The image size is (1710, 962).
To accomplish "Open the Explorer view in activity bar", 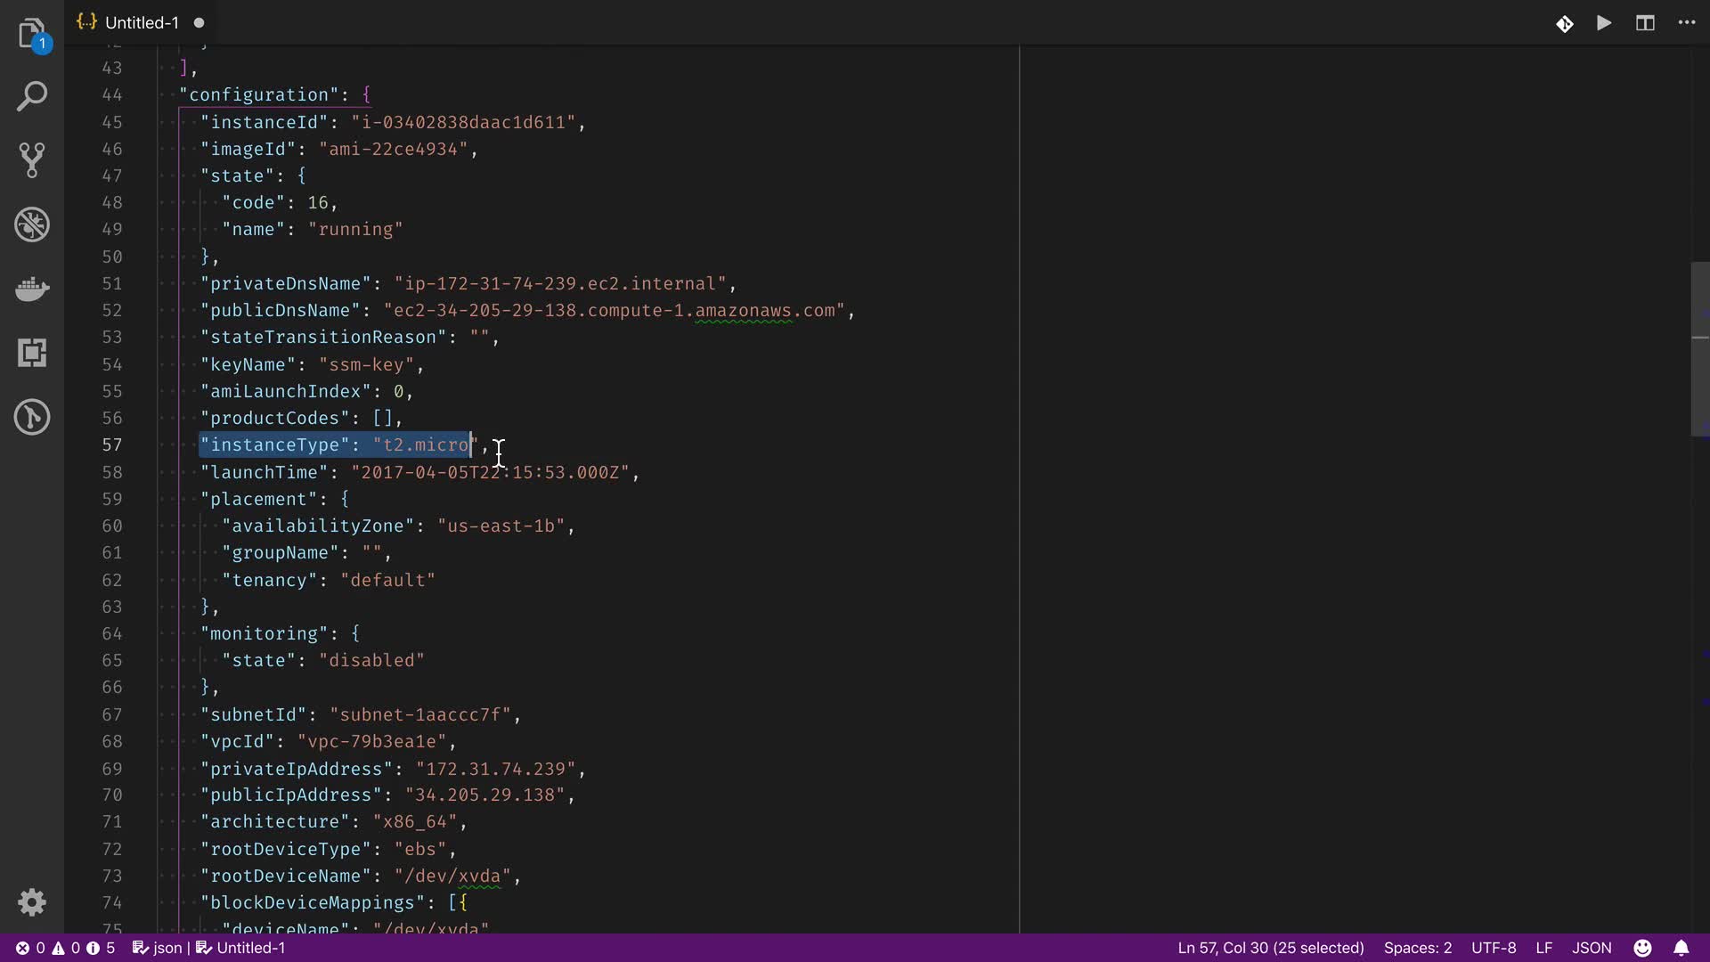I will 31,34.
